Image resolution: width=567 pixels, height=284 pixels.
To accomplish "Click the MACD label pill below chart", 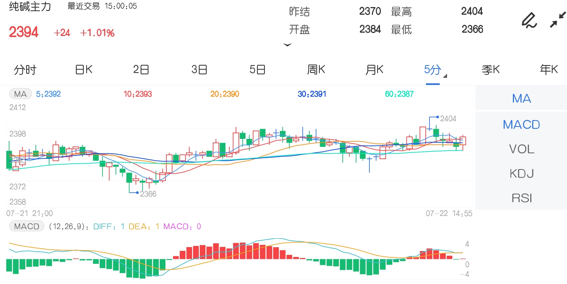I will coord(27,226).
